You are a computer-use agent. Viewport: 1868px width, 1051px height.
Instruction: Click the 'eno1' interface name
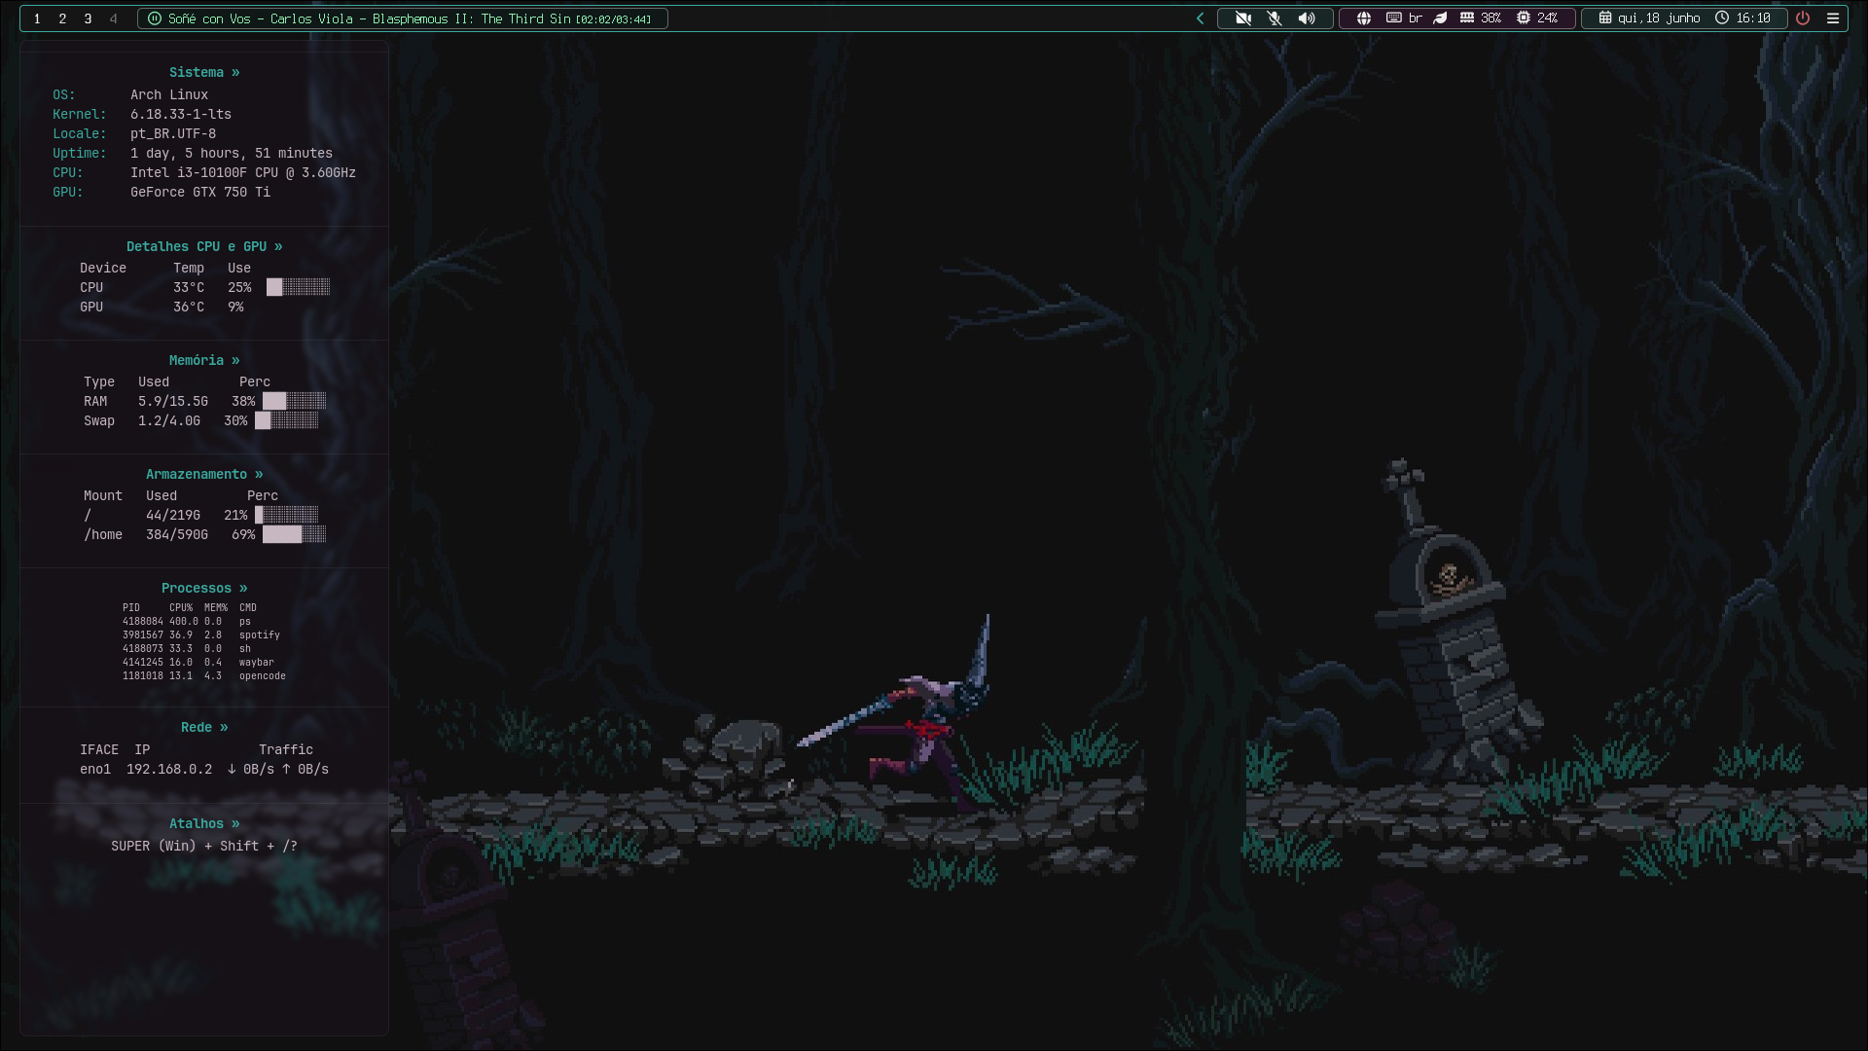[x=95, y=769]
